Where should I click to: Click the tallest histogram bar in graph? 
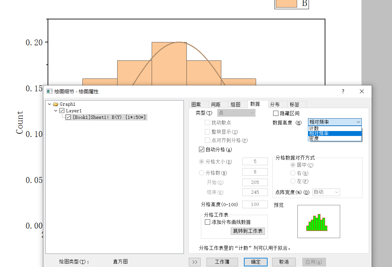pos(169,64)
